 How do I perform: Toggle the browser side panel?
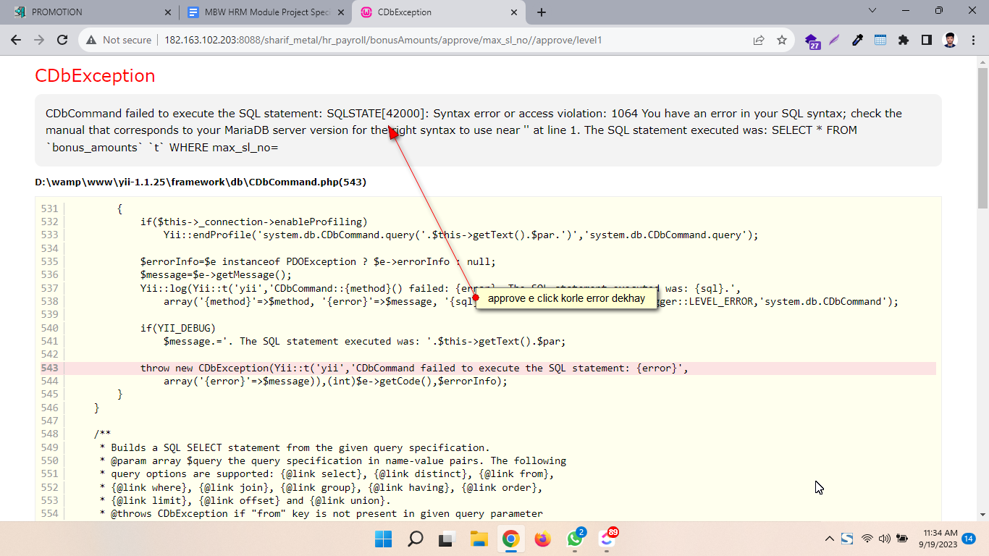click(x=926, y=41)
